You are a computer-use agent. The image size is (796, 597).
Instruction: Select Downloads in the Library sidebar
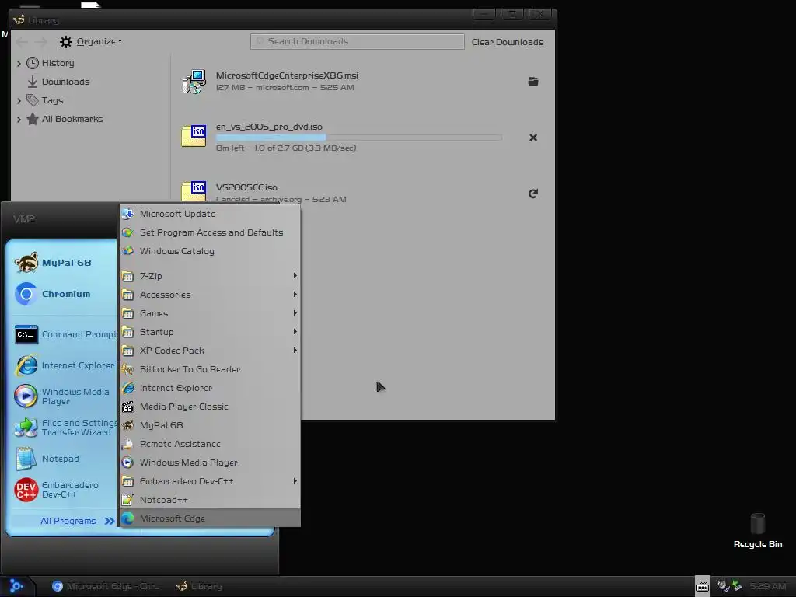tap(65, 82)
